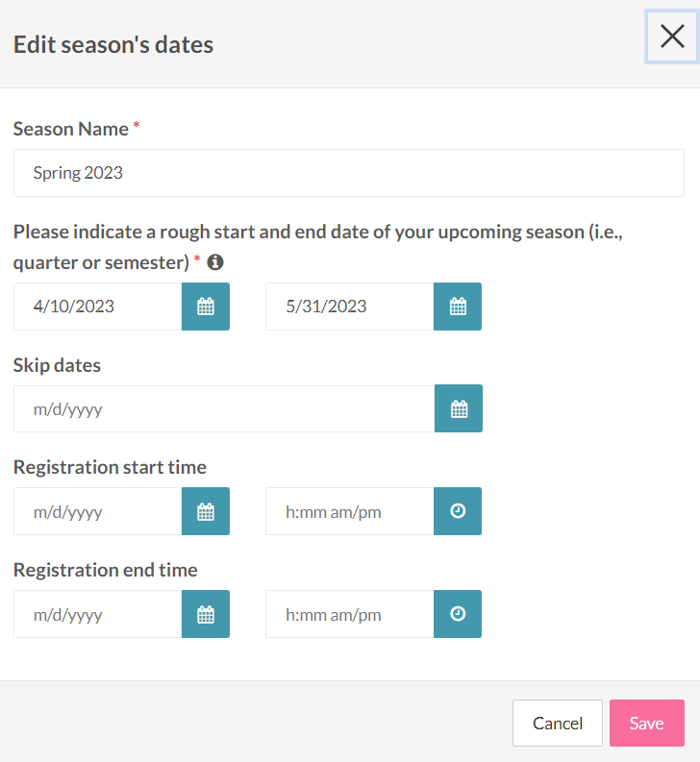
Task: Click the Registration end time field
Action: (349, 615)
